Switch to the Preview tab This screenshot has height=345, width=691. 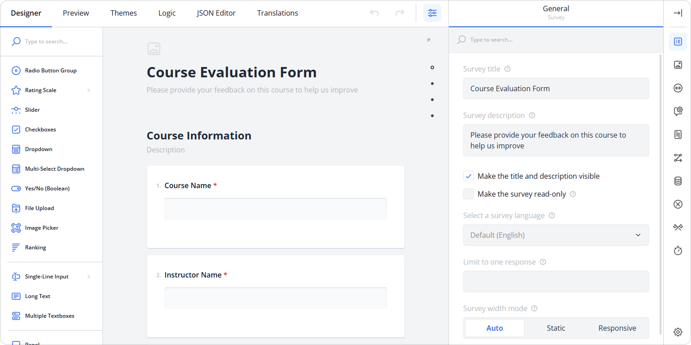75,13
